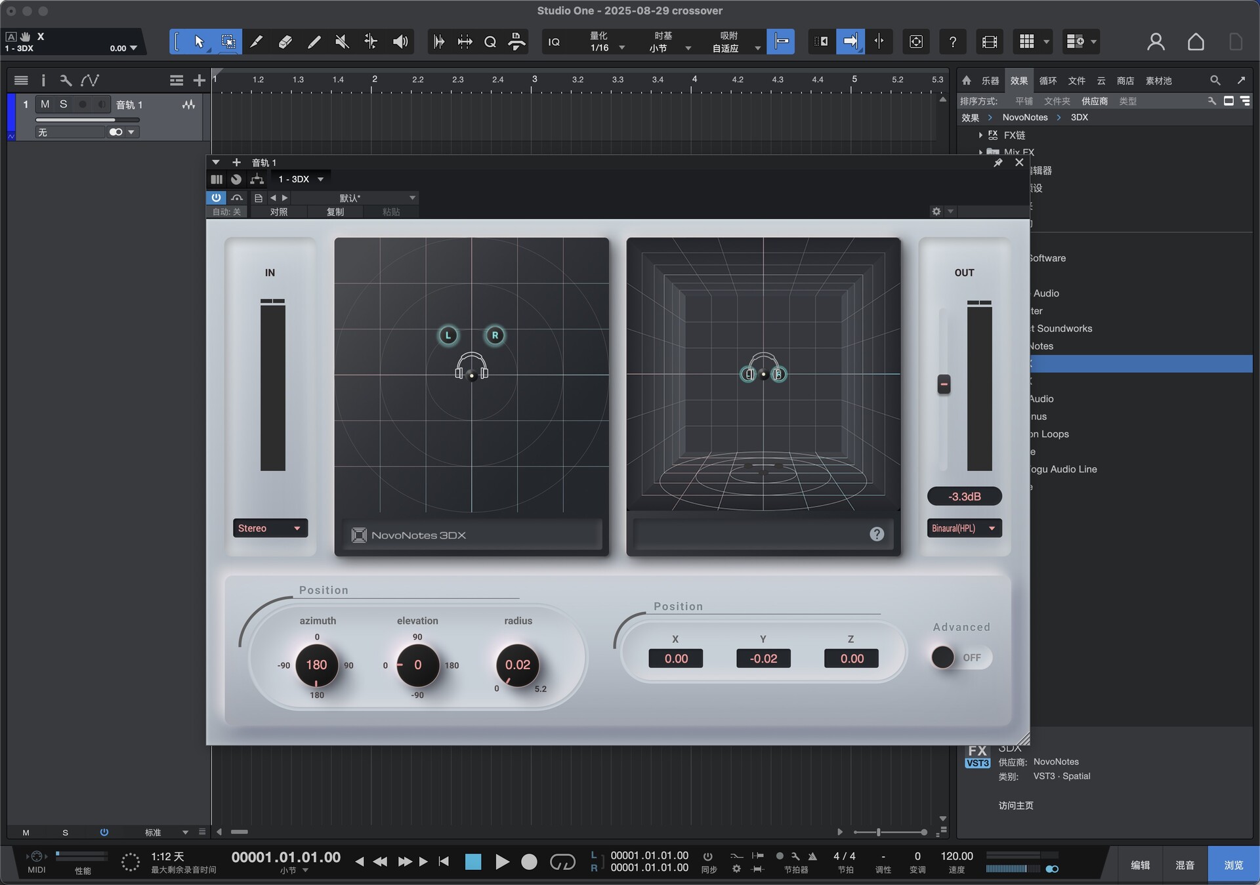Select the Bend tool
The image size is (1260, 885).
click(x=371, y=42)
